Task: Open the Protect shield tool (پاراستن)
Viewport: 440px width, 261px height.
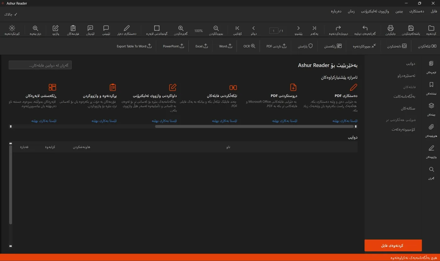Action: point(305,46)
